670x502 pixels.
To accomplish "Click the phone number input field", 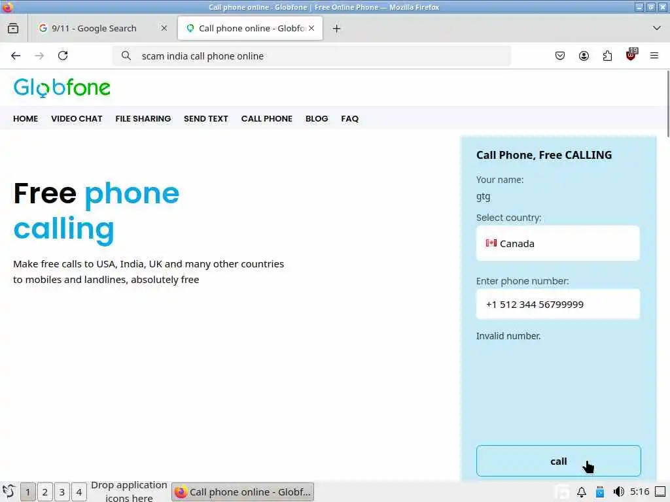I will click(x=558, y=305).
